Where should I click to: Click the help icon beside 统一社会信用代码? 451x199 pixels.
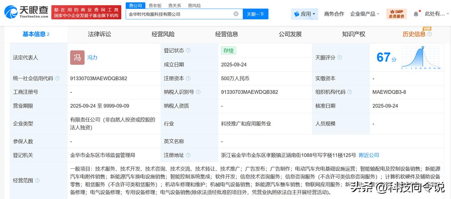[x=57, y=78]
